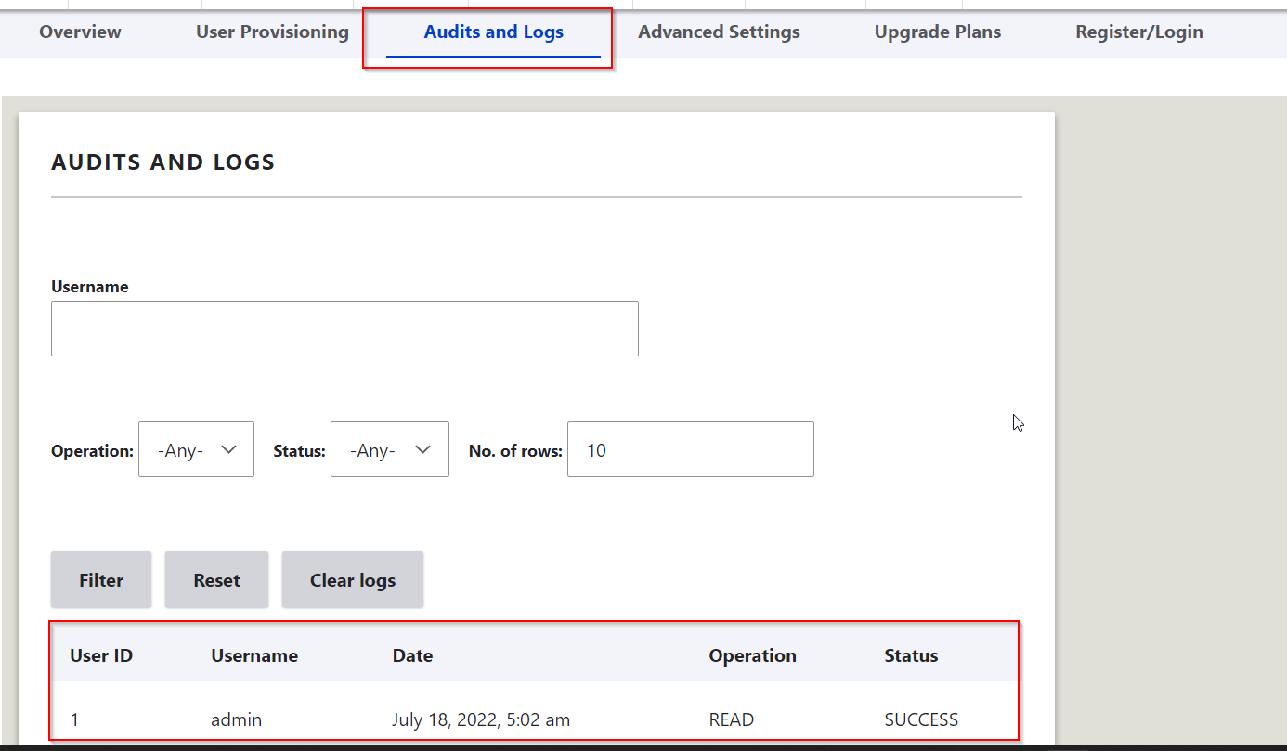Viewport: 1287px width, 751px height.
Task: Open the Advanced Settings tab
Action: click(x=719, y=32)
